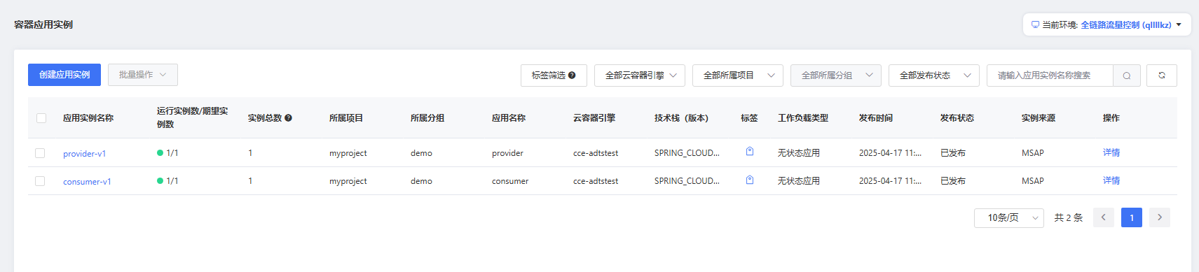Click myproject cell in provider-v1 row

348,153
